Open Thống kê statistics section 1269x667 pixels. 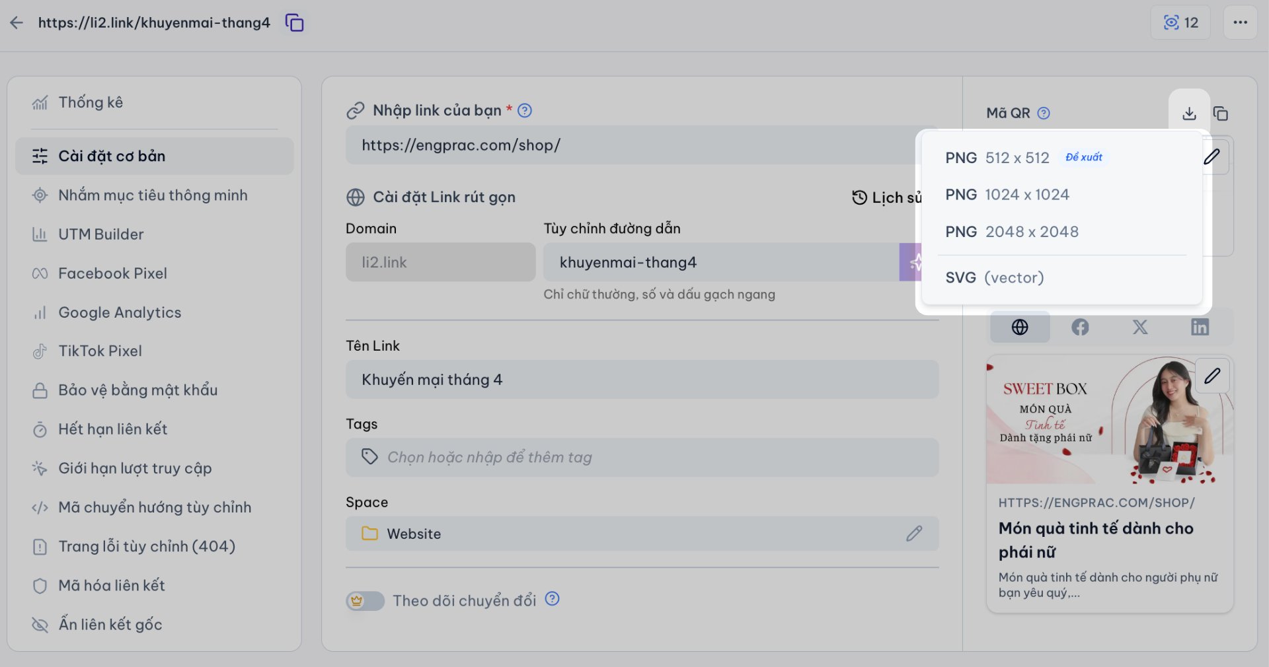coord(154,102)
